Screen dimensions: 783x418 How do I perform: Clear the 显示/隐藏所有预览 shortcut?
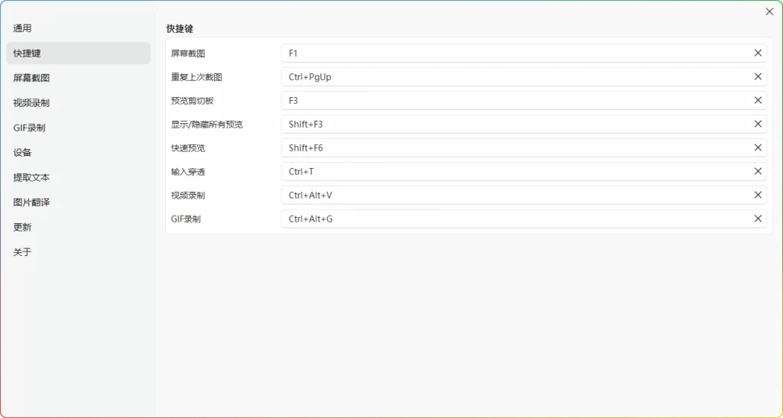(x=758, y=125)
